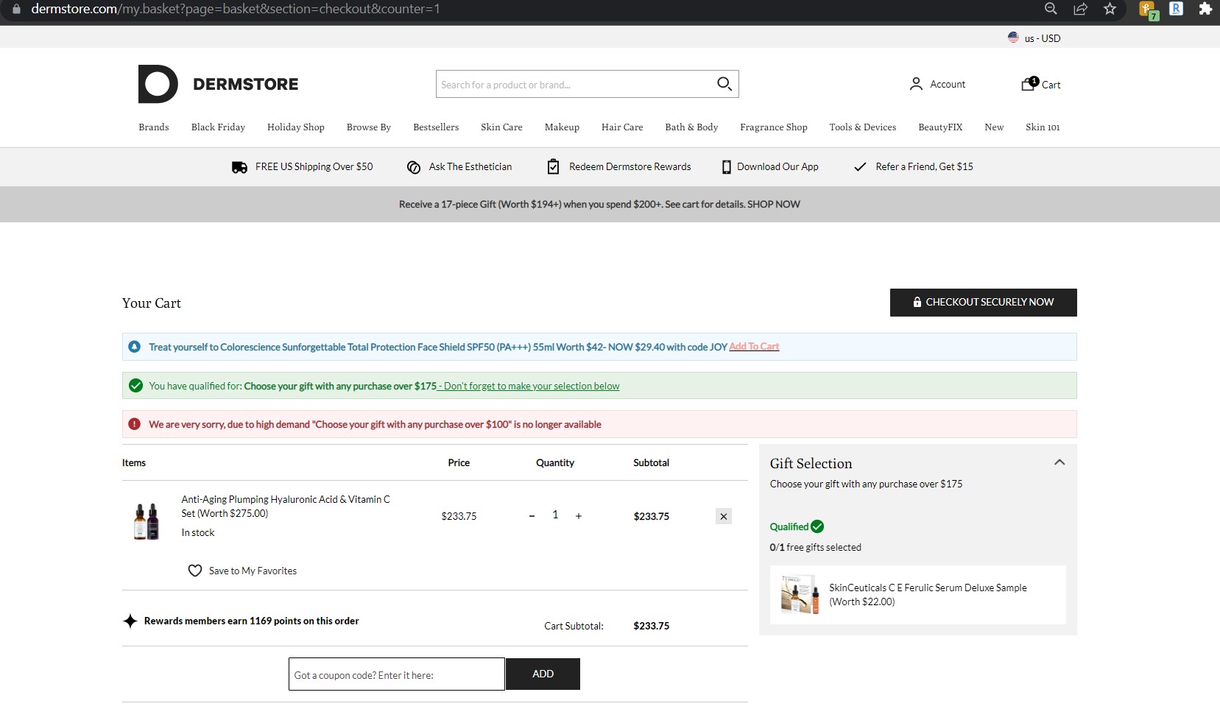
Task: Click the shipping truck icon
Action: coord(239,166)
